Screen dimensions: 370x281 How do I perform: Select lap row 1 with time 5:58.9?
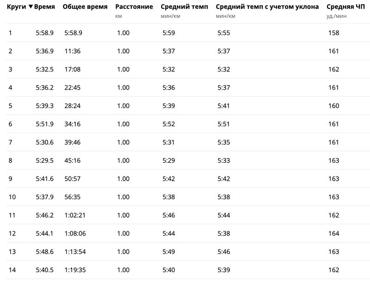pyautogui.click(x=188, y=33)
